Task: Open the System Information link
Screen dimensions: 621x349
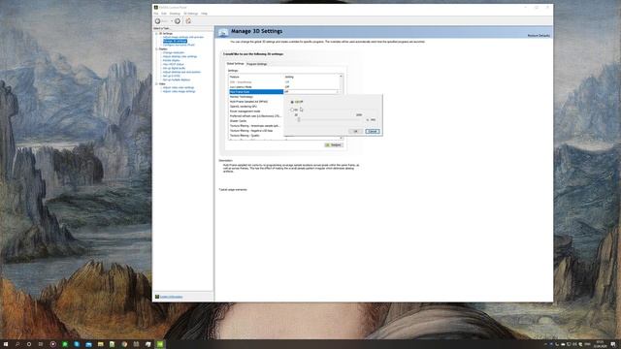Action: tap(171, 297)
